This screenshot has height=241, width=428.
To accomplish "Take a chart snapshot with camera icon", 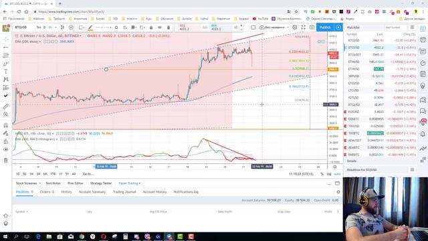I will click(x=312, y=27).
